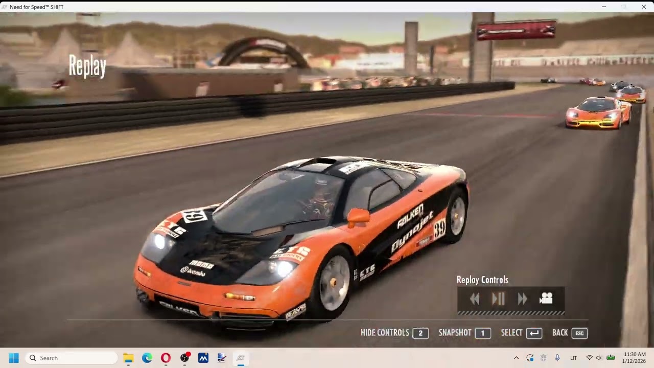Open the Wi-Fi network tray icon
Image resolution: width=654 pixels, height=368 pixels.
click(x=590, y=358)
